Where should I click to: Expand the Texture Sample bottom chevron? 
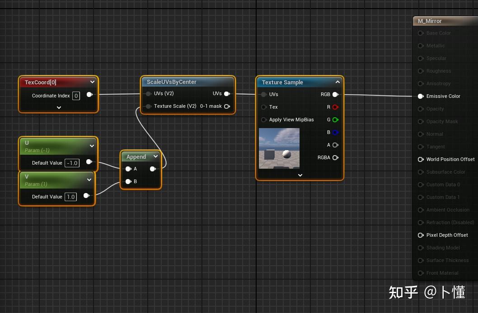point(300,175)
